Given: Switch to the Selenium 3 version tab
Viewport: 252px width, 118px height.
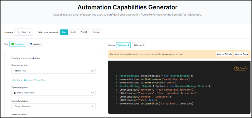Looking at the screenshot, I should tap(139, 45).
